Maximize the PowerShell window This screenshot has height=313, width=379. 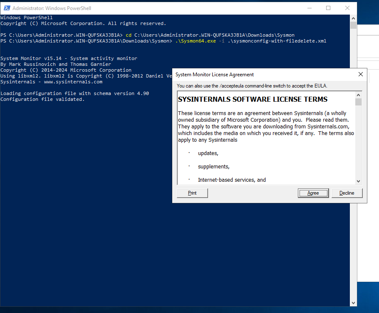[328, 8]
